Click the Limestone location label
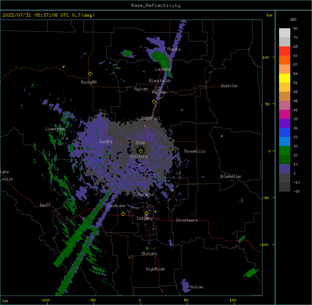This screenshot has height=305, width=312. (x=55, y=129)
